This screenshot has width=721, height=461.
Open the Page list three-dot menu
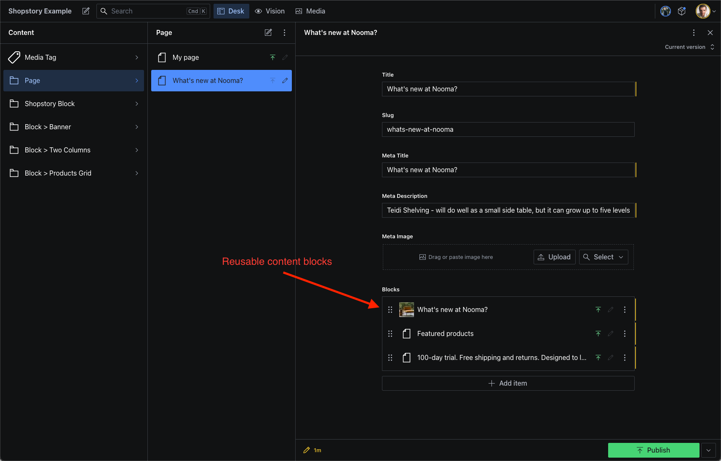tap(285, 32)
